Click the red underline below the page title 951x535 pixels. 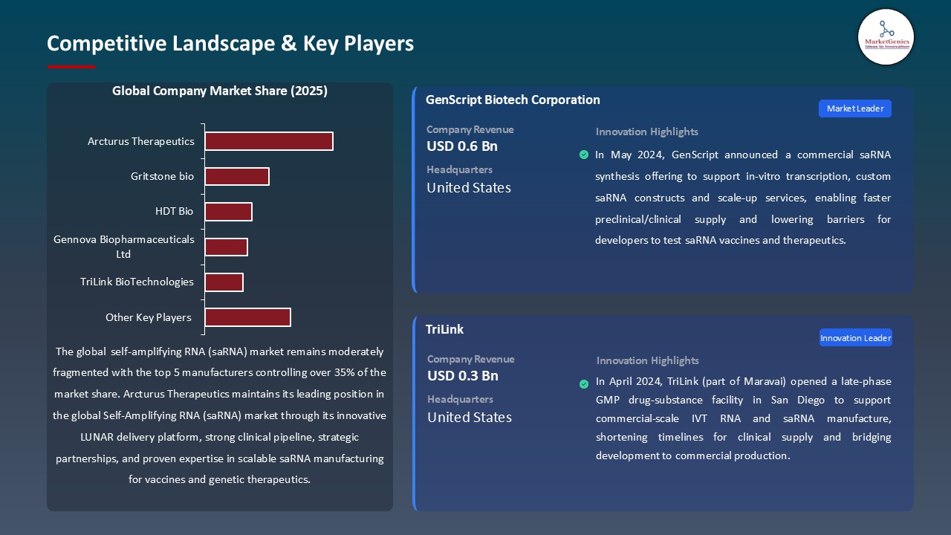[x=71, y=65]
